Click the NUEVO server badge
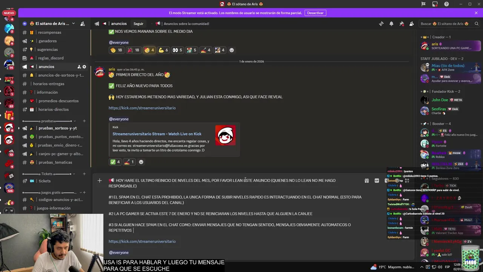 tap(9, 13)
